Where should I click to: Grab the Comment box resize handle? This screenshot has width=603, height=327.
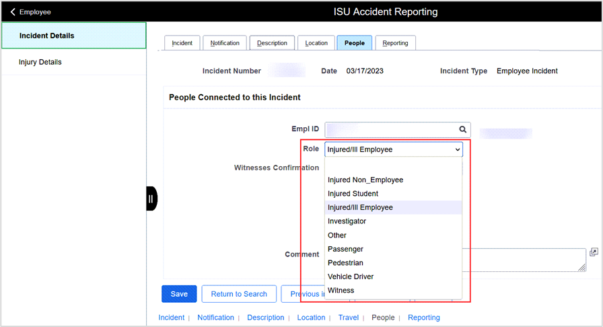pos(582,267)
